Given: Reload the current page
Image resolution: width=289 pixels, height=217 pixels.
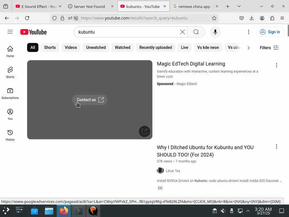Looking at the screenshot, I should click(27, 18).
